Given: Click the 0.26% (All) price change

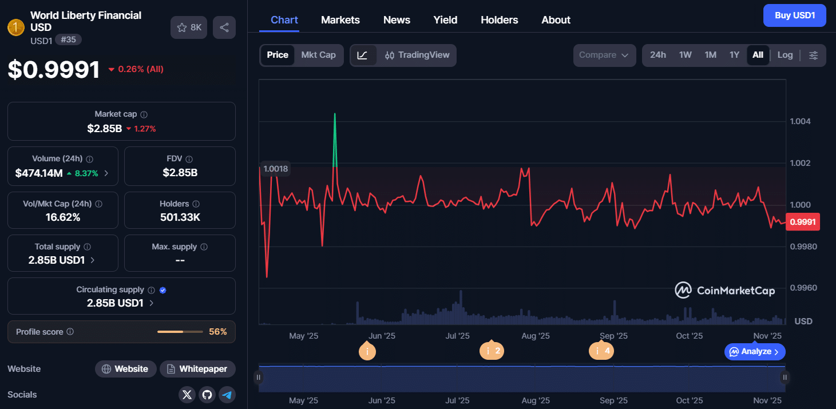Looking at the screenshot, I should pyautogui.click(x=136, y=69).
